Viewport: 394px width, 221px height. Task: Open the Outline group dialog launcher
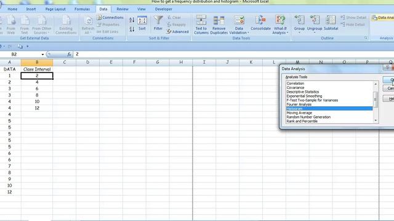click(x=366, y=38)
